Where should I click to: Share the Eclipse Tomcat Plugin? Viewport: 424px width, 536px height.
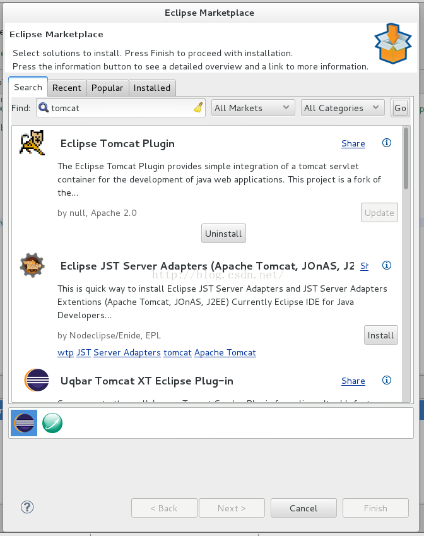(x=353, y=143)
